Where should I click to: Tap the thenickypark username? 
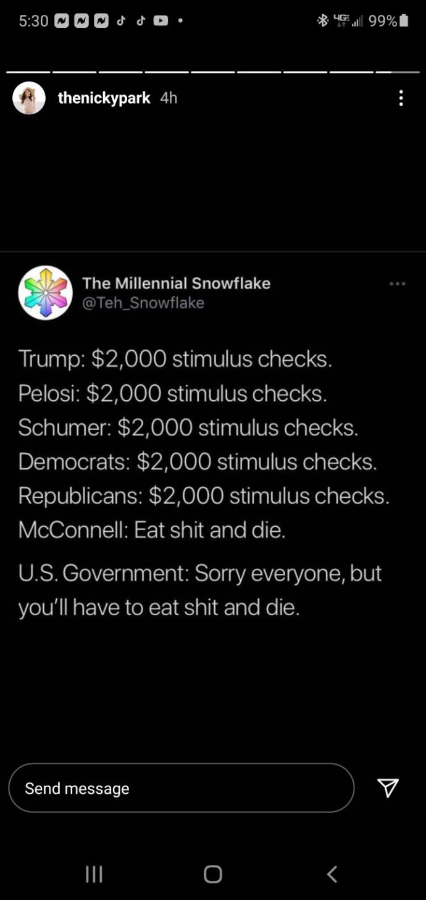point(104,98)
